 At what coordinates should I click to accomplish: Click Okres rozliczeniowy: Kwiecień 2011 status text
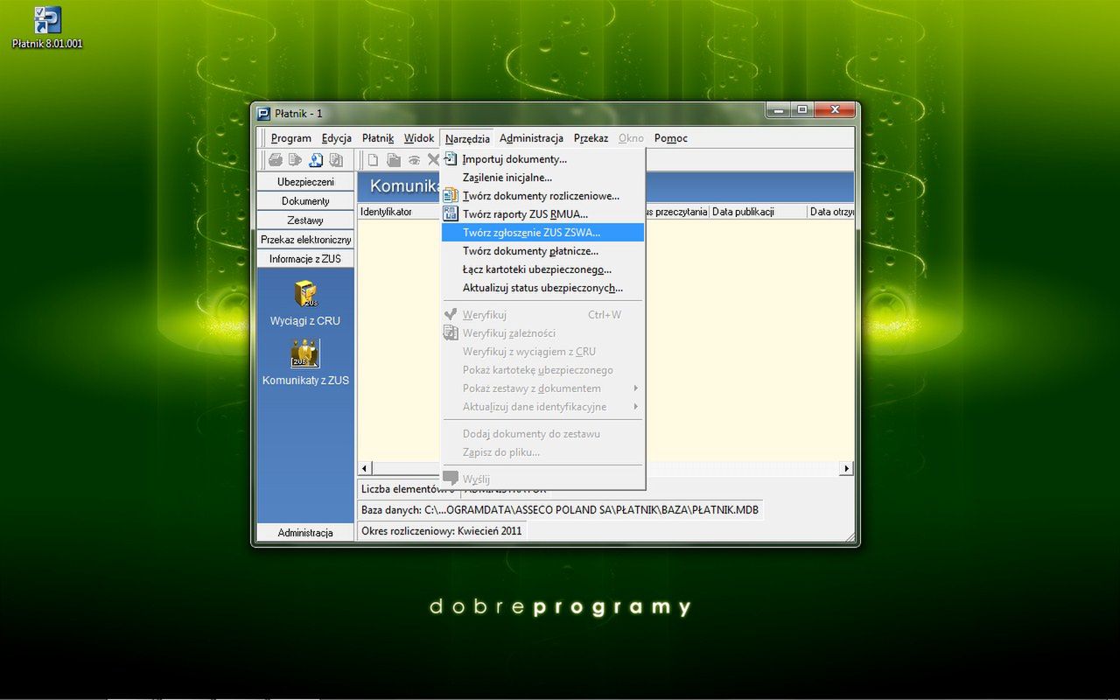click(442, 531)
